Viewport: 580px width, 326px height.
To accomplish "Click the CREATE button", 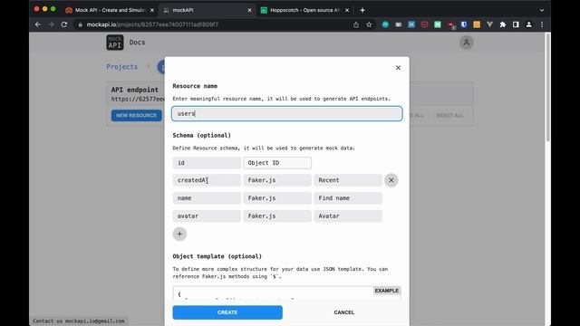I will (227, 312).
